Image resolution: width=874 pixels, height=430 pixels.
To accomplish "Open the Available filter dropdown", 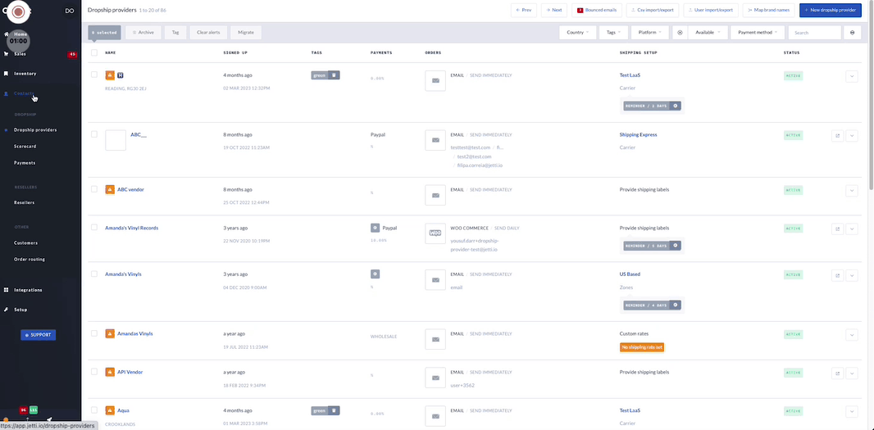I will point(708,32).
